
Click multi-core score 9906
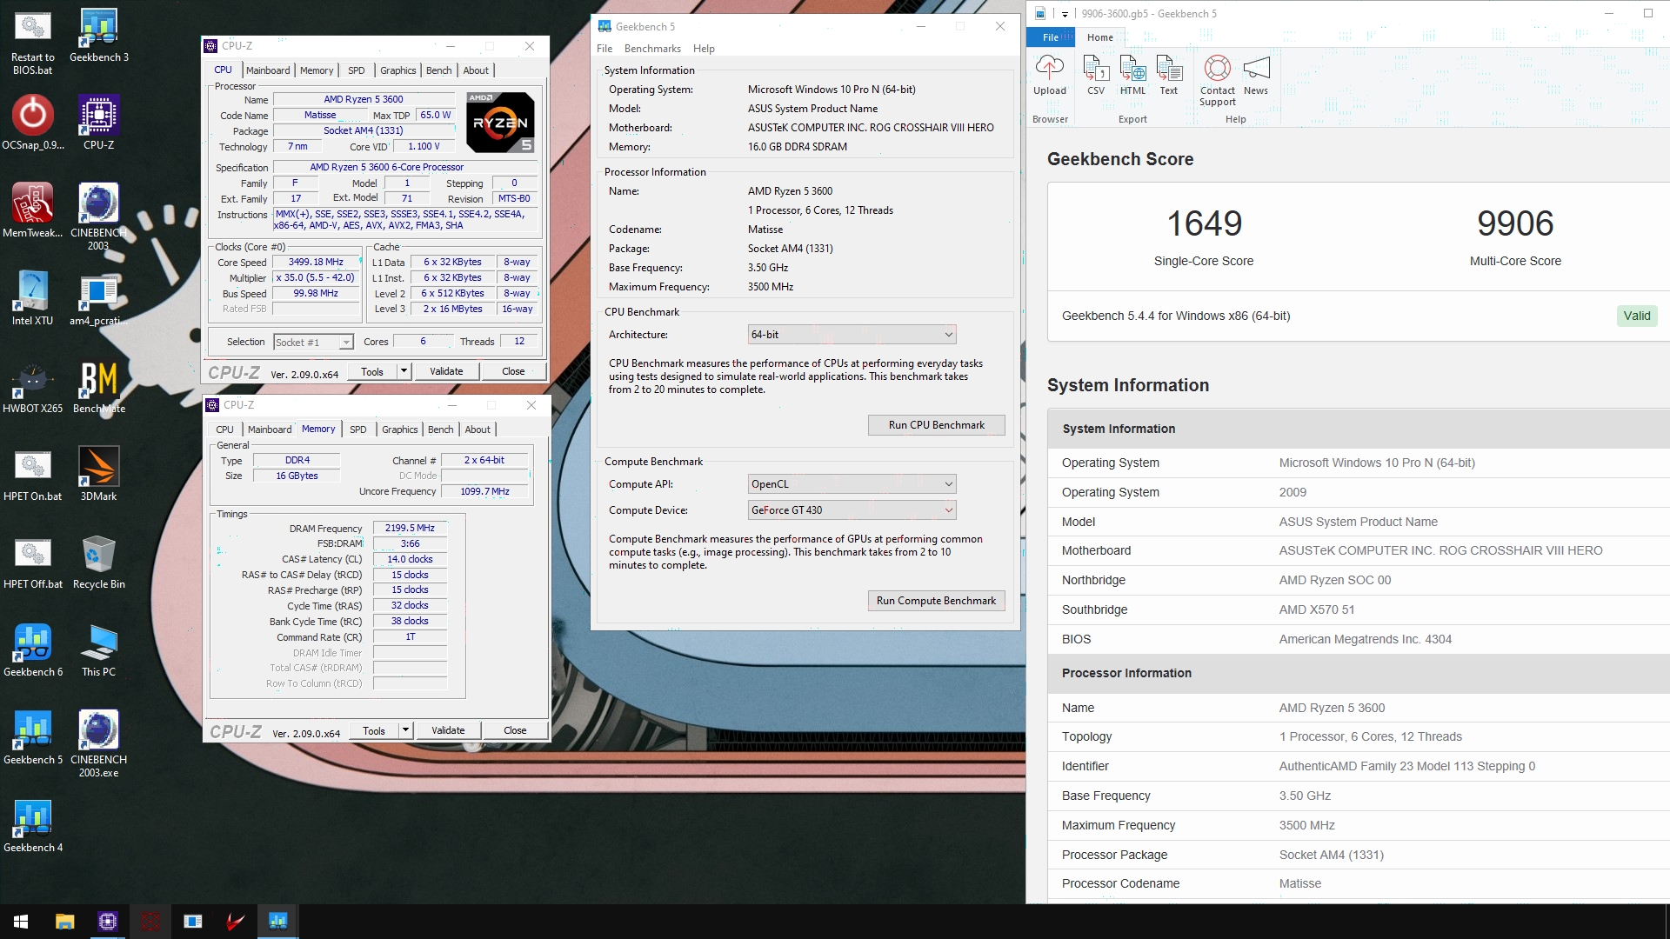coord(1515,223)
